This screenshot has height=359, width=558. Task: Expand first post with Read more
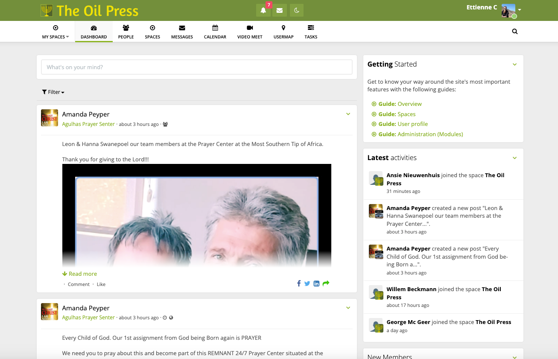[80, 274]
